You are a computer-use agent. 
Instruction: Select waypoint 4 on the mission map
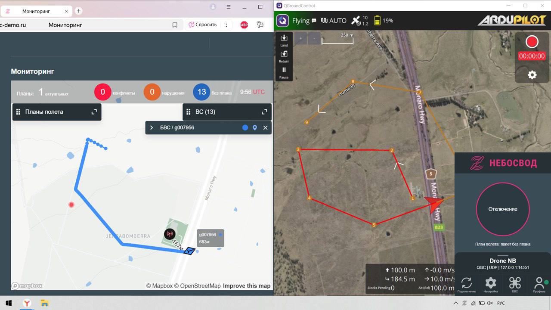309,198
